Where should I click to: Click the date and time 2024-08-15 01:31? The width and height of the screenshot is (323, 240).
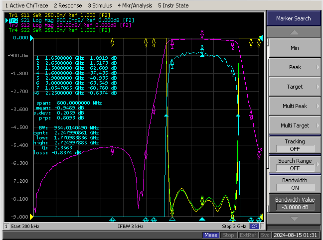295,235
